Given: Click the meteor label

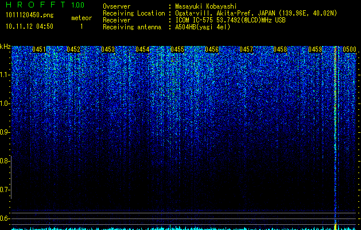Looking at the screenshot, I should tap(81, 18).
